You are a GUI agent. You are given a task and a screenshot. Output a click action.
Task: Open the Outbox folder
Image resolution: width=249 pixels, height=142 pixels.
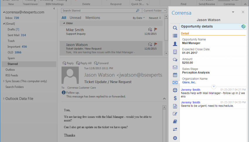[10, 70]
